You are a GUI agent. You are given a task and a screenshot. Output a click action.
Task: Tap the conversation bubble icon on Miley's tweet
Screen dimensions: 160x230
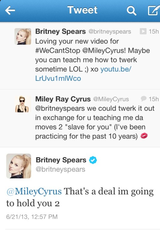coord(144,98)
